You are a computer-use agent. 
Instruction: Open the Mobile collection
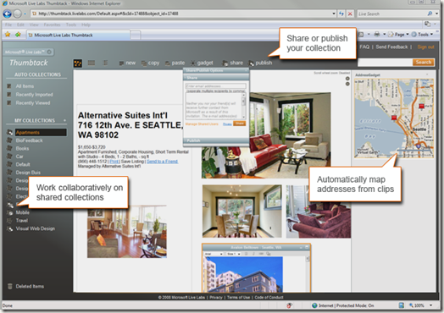point(22,212)
